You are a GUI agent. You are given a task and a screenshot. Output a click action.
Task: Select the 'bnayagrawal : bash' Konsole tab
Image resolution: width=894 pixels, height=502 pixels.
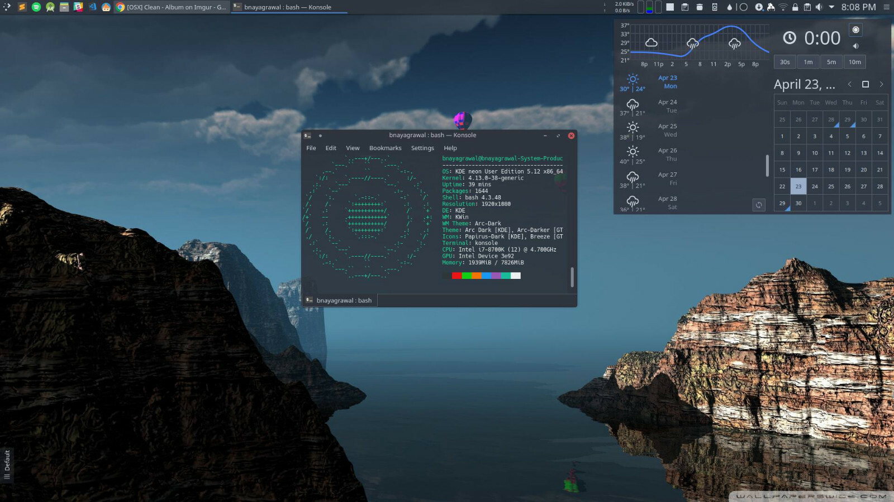340,300
